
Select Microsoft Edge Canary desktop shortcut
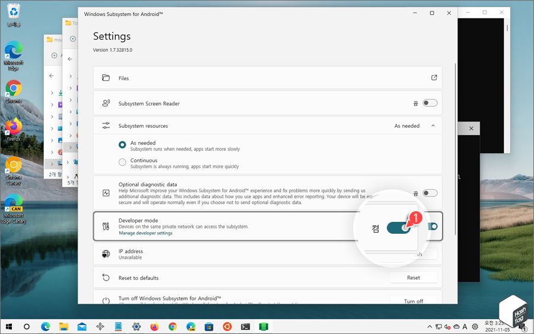pos(14,209)
